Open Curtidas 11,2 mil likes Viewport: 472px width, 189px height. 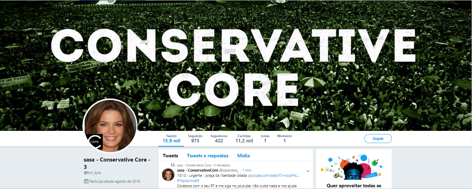pyautogui.click(x=244, y=139)
